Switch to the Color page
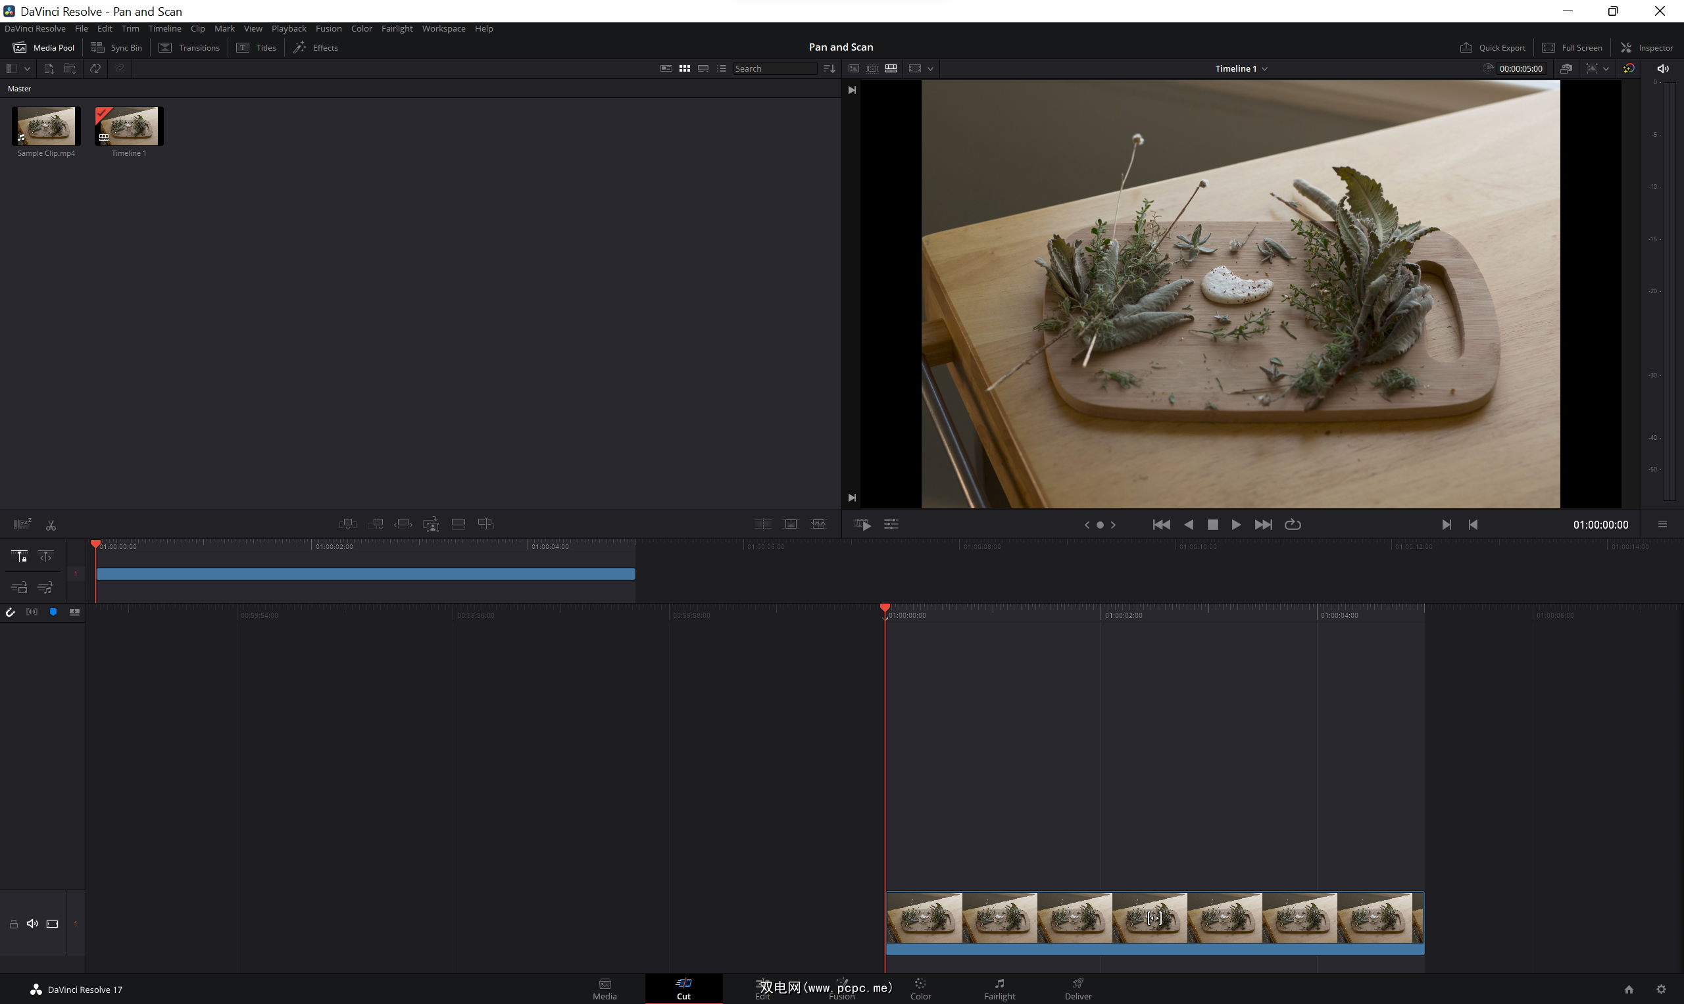The width and height of the screenshot is (1684, 1004). (920, 988)
